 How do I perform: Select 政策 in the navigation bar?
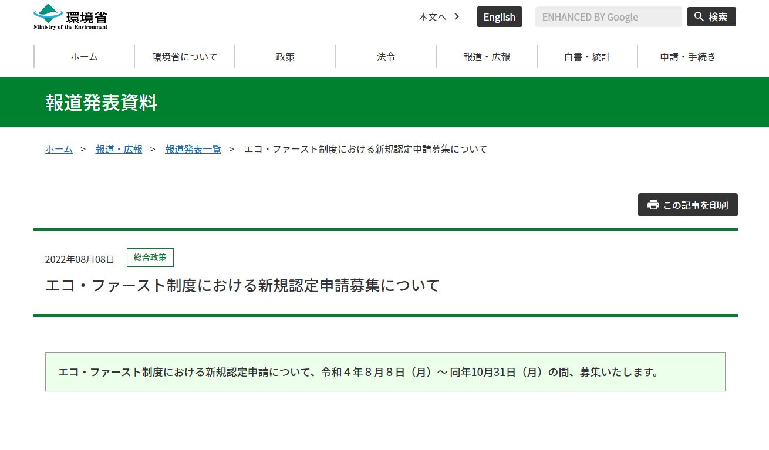point(285,57)
